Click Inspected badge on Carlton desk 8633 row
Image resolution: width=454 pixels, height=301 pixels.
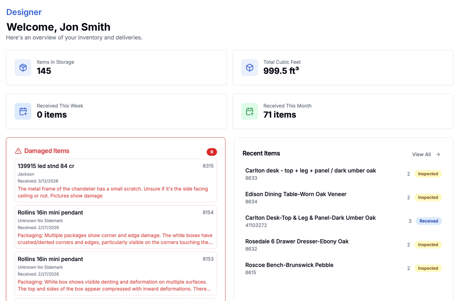point(428,174)
